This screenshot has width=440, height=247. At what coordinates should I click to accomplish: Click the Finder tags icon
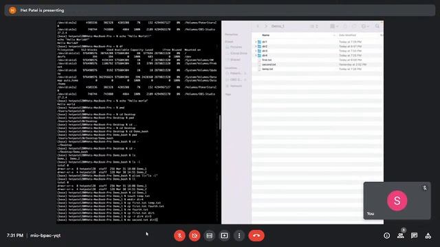(x=354, y=26)
